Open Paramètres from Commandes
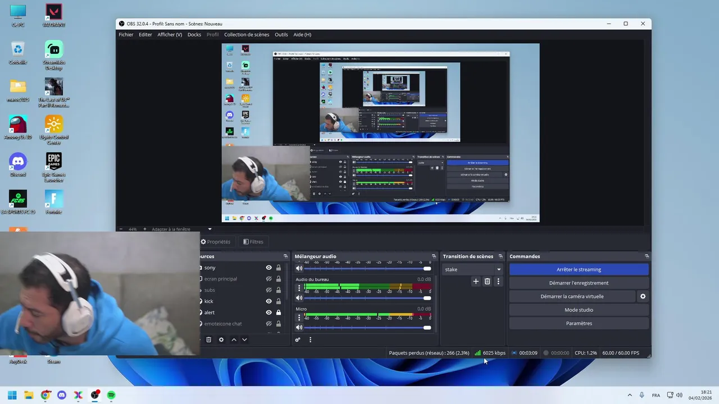Screen dimensions: 719x404 [579, 323]
